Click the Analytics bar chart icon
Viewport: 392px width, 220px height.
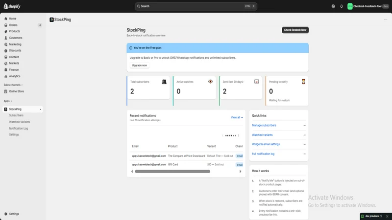[6, 76]
